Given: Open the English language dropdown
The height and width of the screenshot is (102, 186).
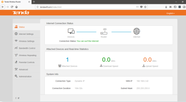Looking at the screenshot, I should 170,13.
